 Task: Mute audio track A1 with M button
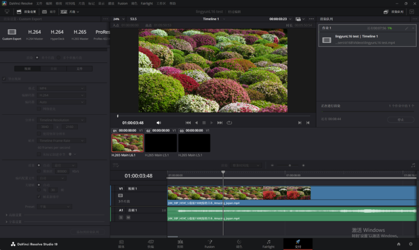(x=128, y=217)
